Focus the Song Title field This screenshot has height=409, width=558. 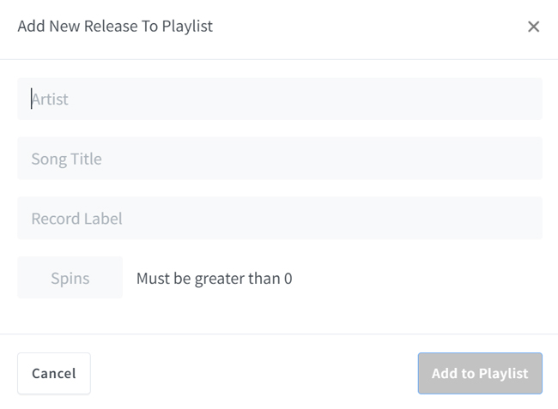pos(280,159)
